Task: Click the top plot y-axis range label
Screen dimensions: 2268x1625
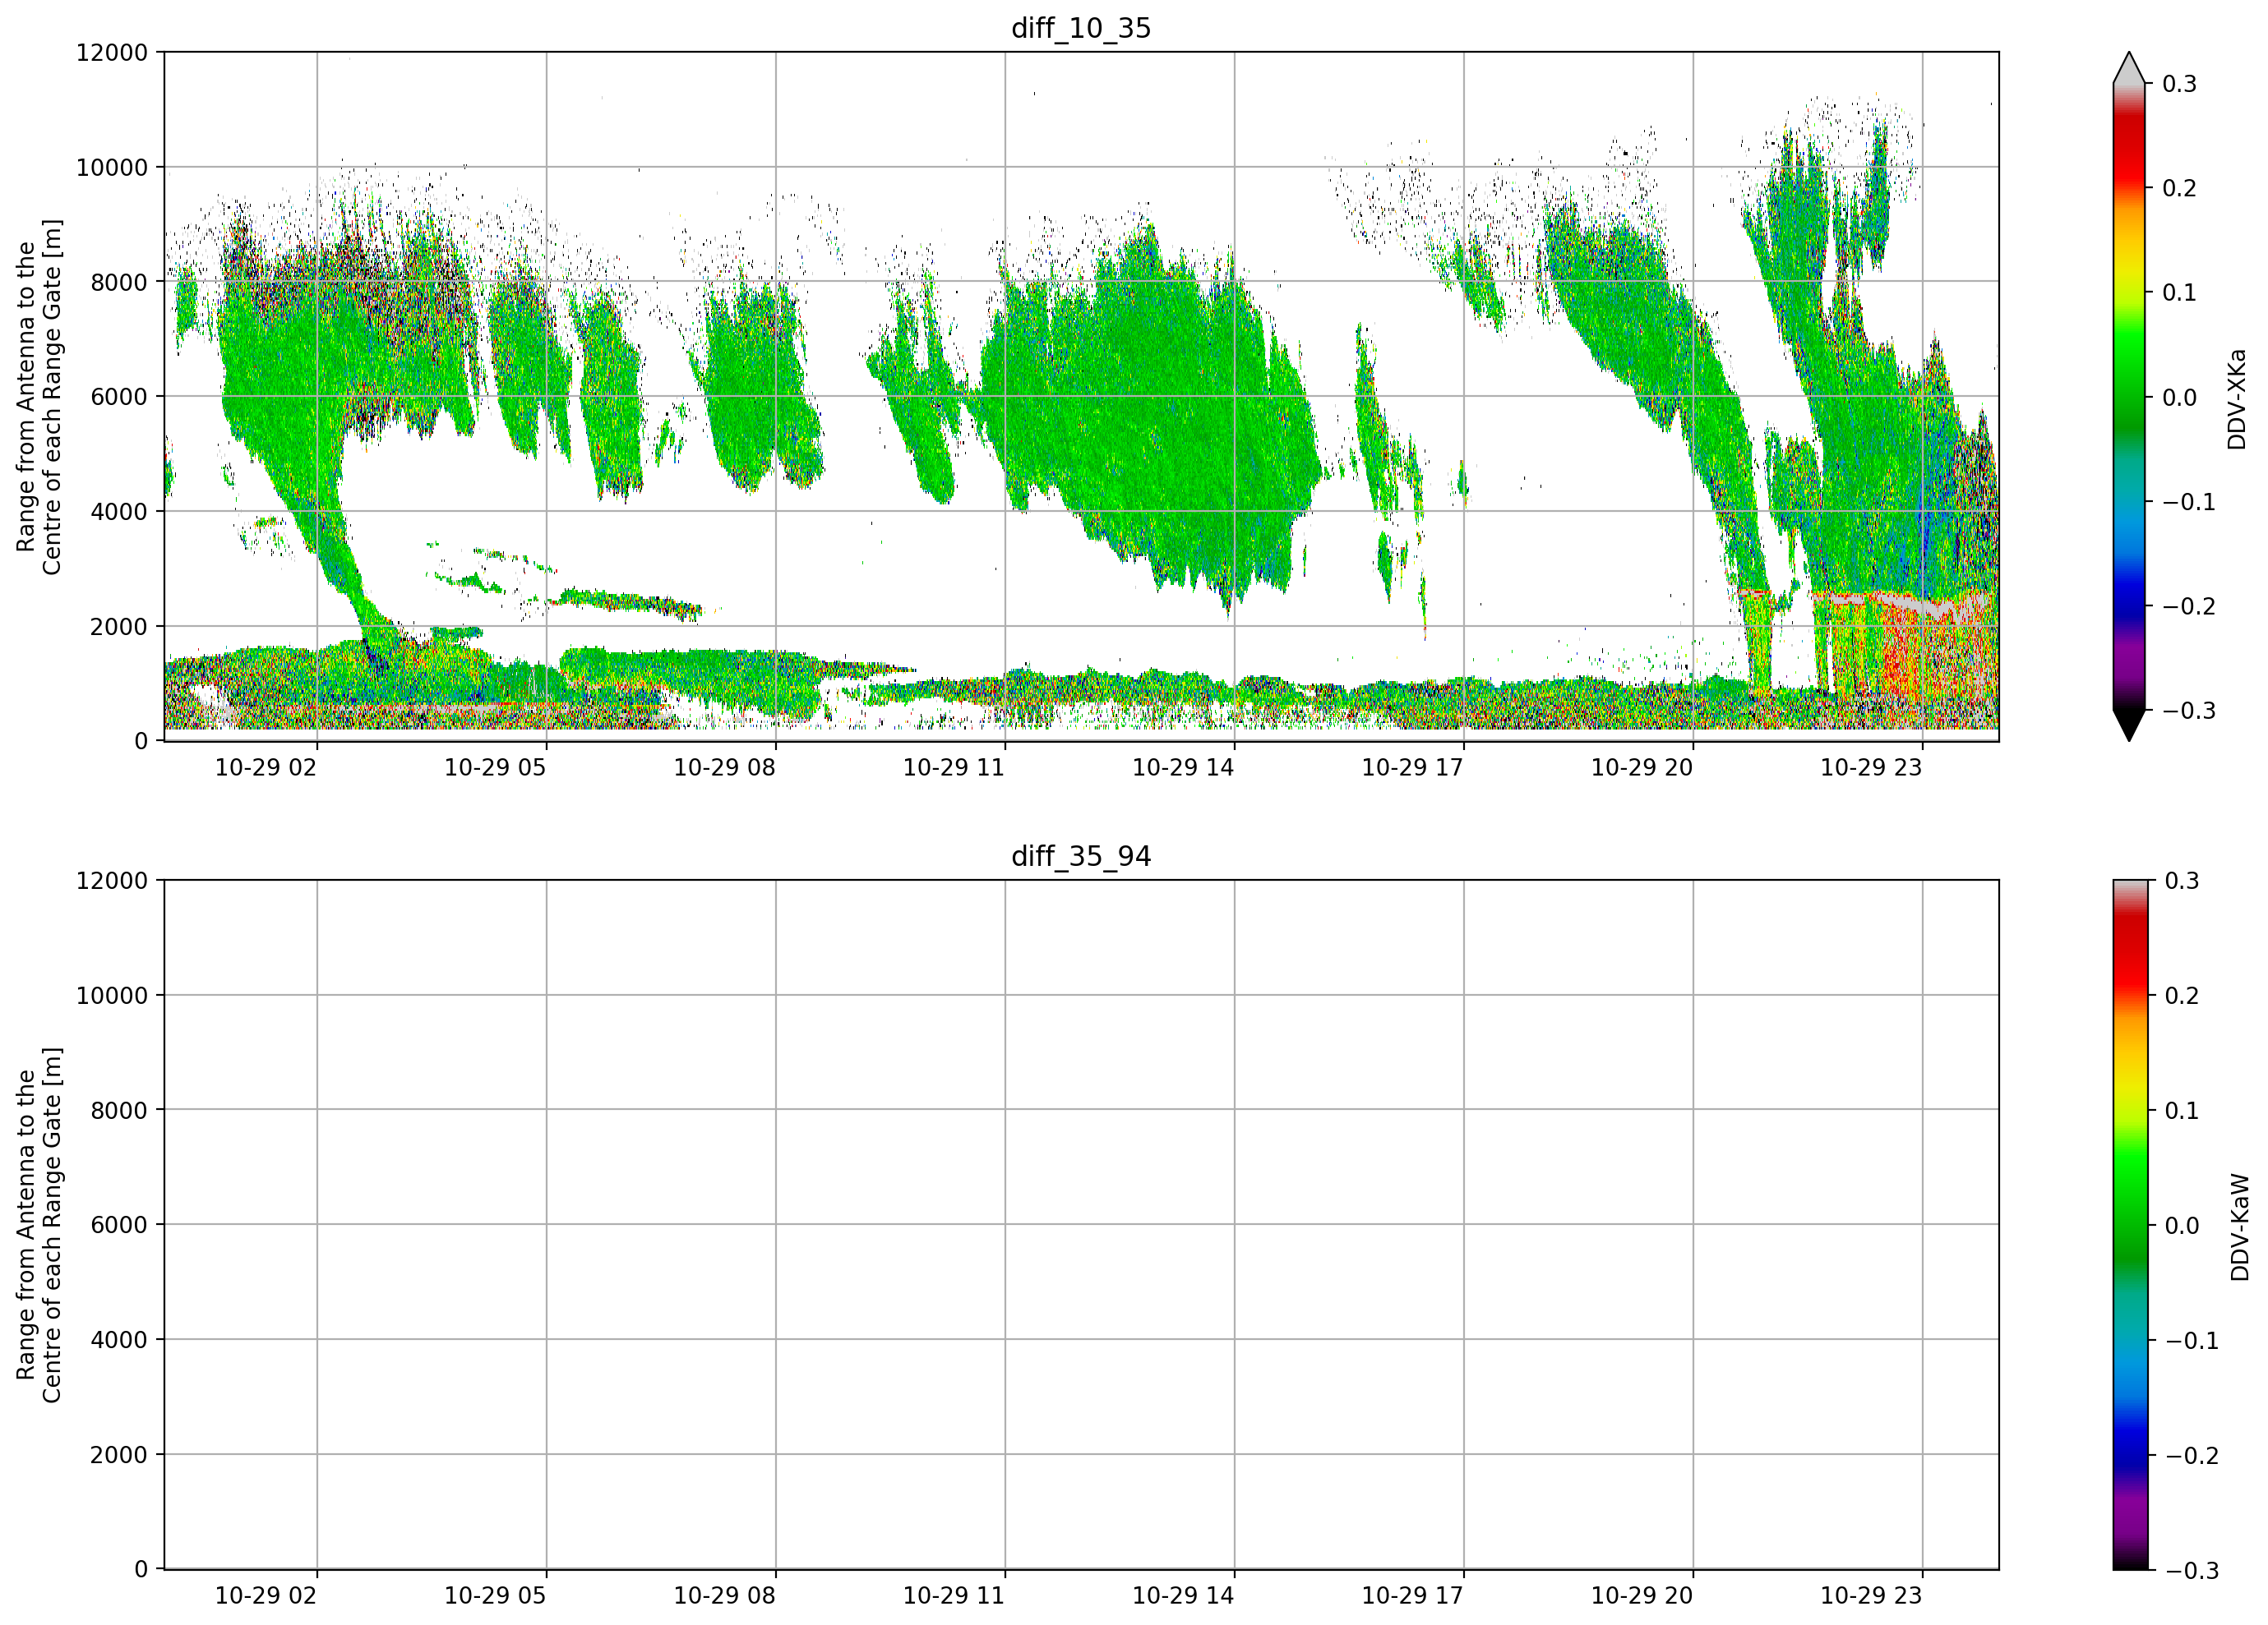Action: 39,397
